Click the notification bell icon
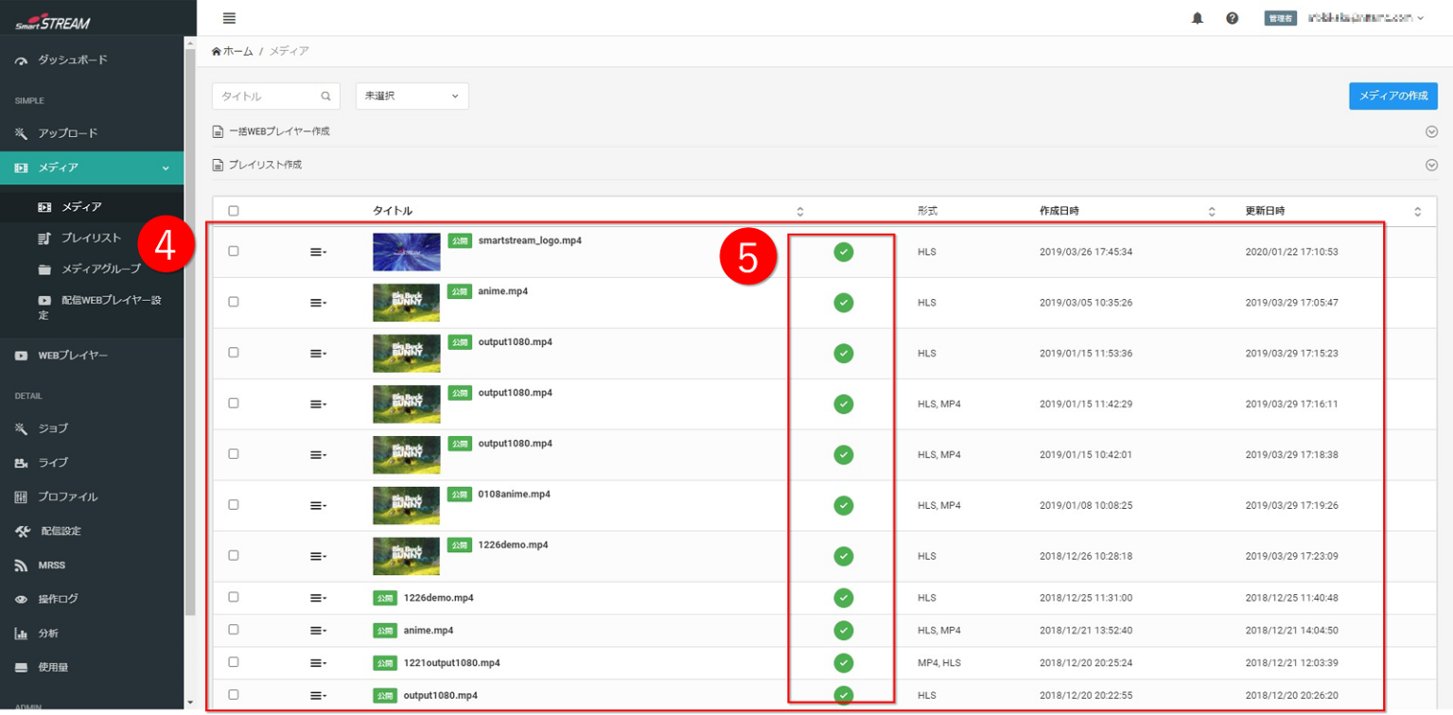The width and height of the screenshot is (1453, 715). tap(1197, 18)
